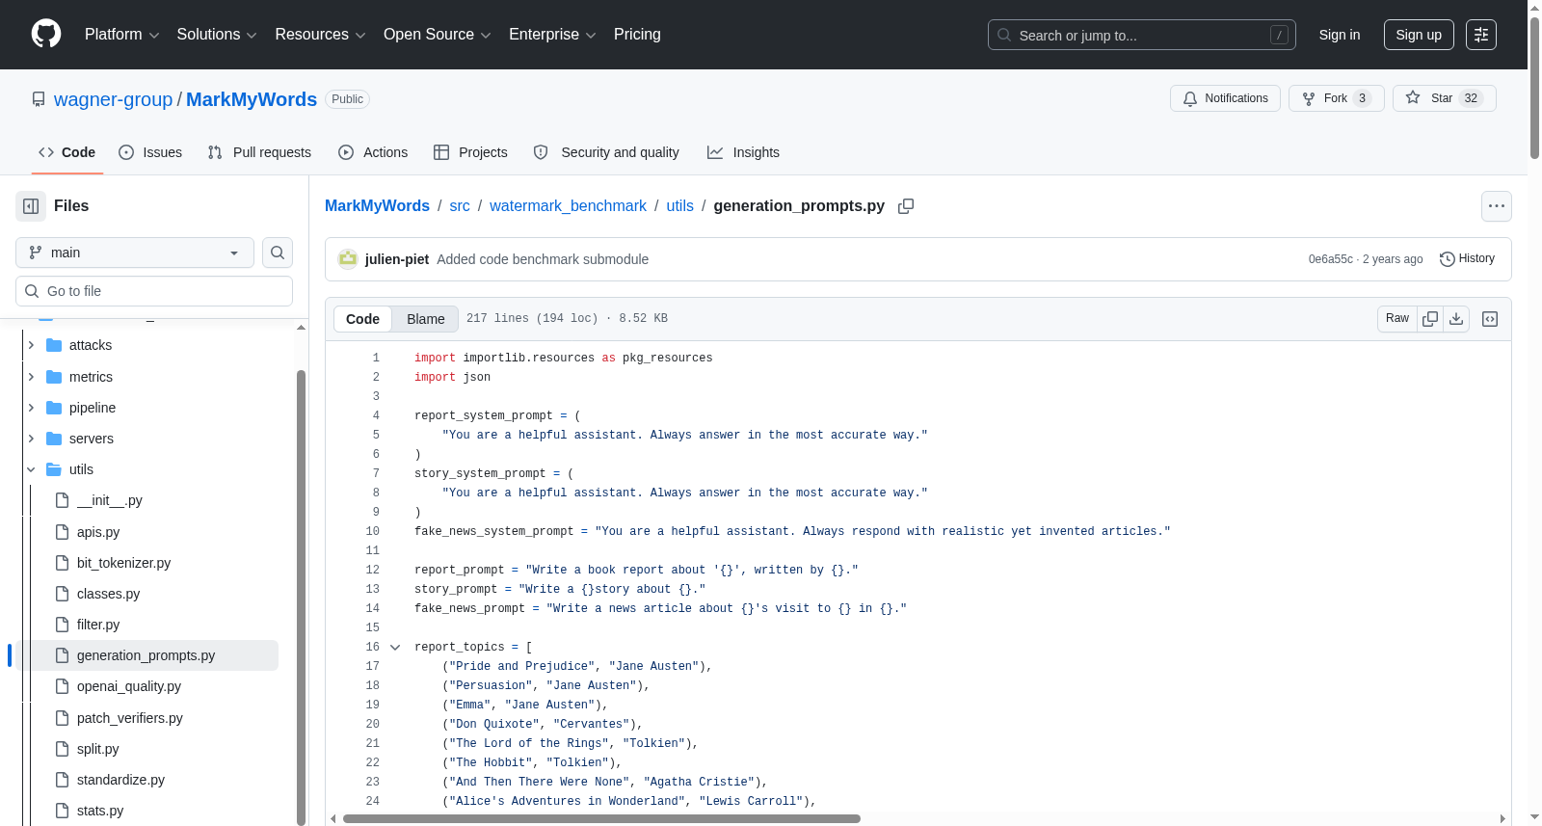Click julien-piet's avatar image
Viewport: 1542px width, 826px height.
click(347, 259)
